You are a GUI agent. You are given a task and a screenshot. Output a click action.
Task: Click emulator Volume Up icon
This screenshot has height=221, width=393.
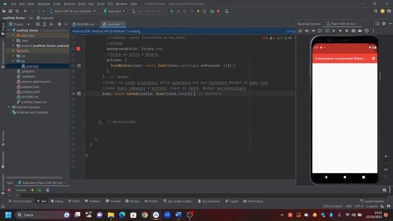pos(307,31)
